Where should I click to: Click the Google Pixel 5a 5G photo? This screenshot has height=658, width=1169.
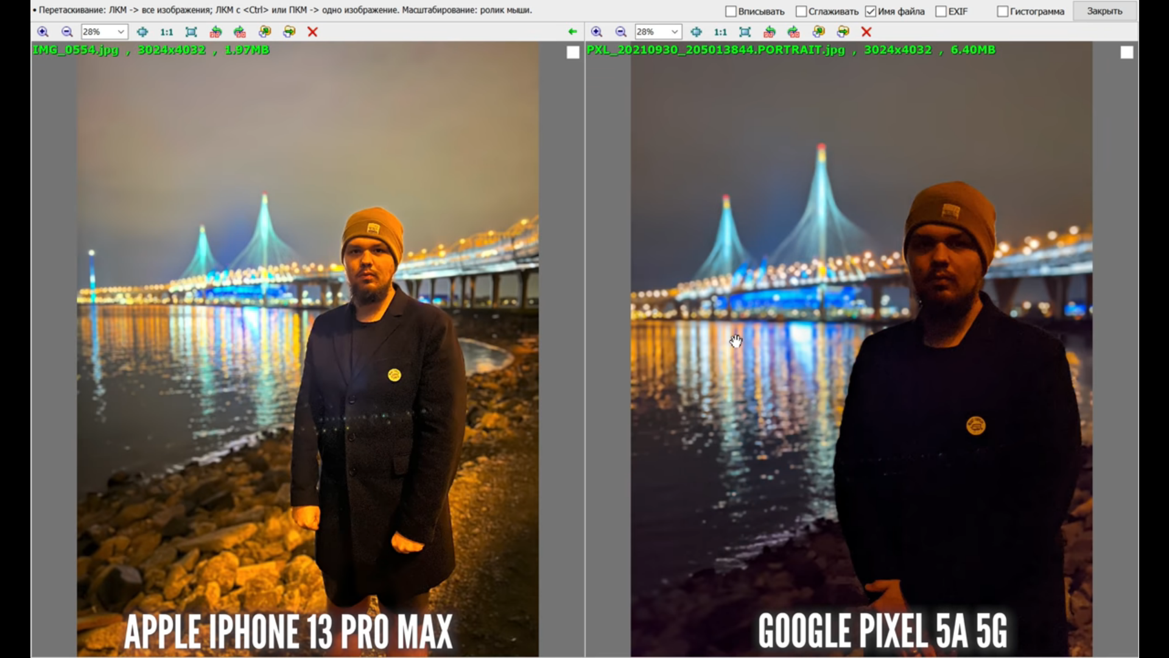coord(862,349)
